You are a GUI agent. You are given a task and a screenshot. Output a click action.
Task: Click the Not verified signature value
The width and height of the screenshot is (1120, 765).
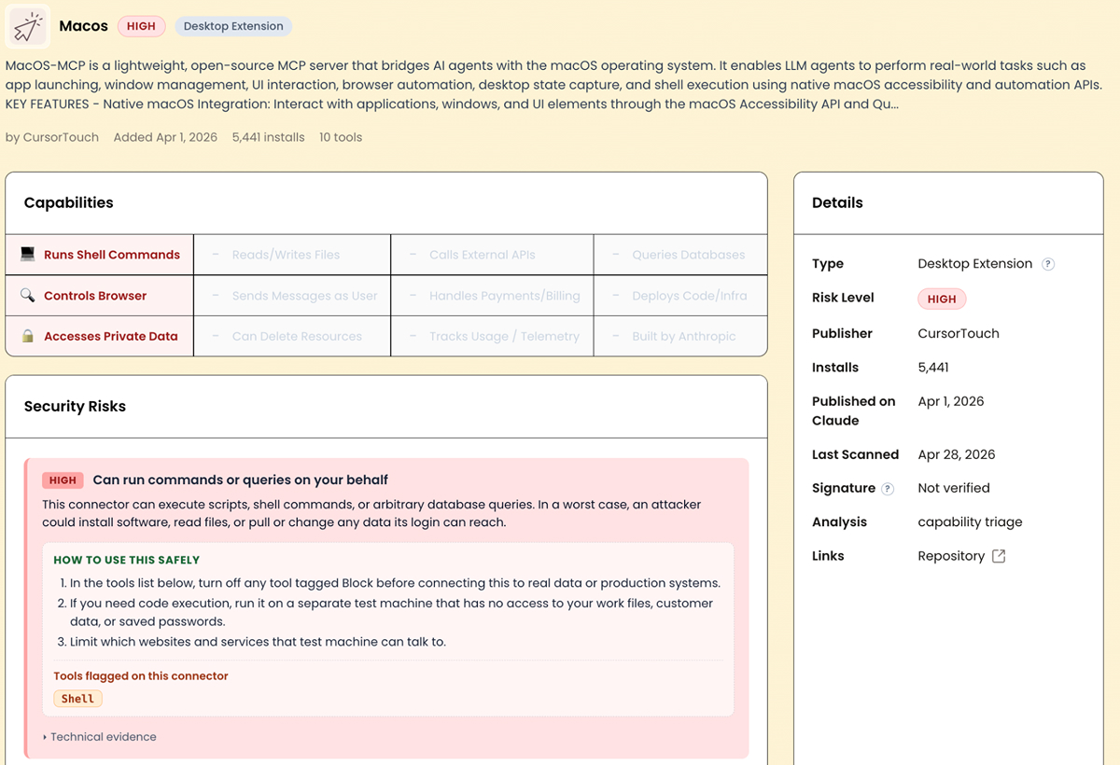point(954,488)
